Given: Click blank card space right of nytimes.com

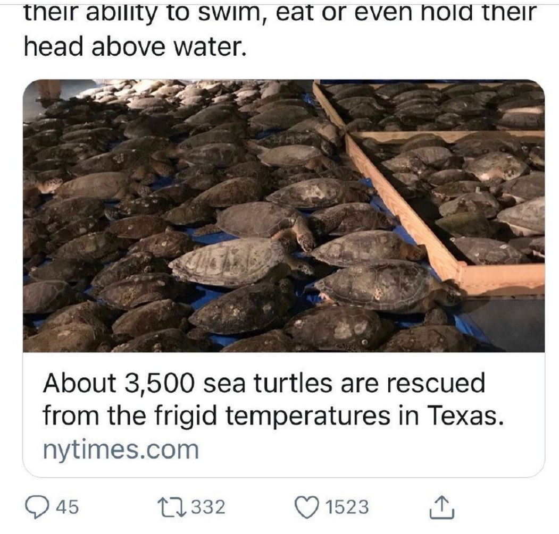Looking at the screenshot, I should tap(372, 451).
